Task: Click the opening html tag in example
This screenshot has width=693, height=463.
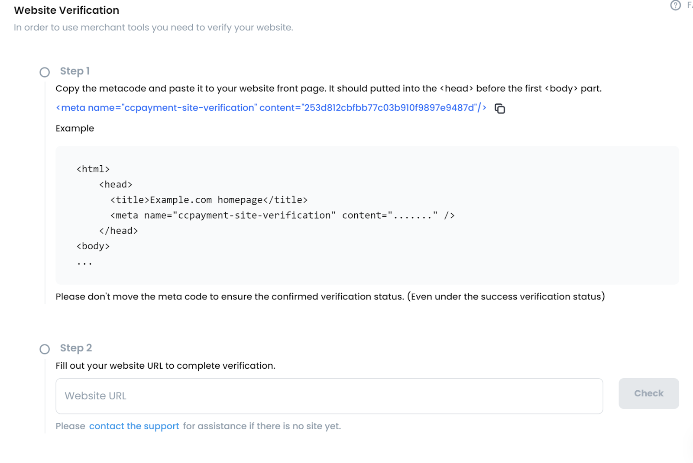Action: point(93,169)
